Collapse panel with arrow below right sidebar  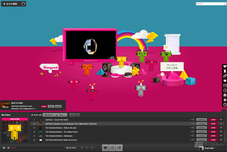click(224, 111)
